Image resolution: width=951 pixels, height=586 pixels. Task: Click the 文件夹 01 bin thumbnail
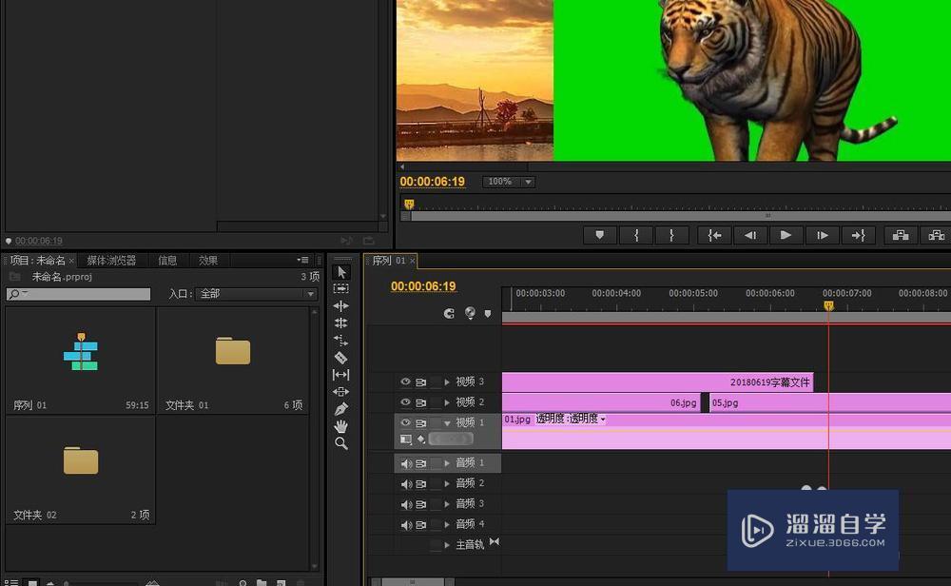click(232, 353)
